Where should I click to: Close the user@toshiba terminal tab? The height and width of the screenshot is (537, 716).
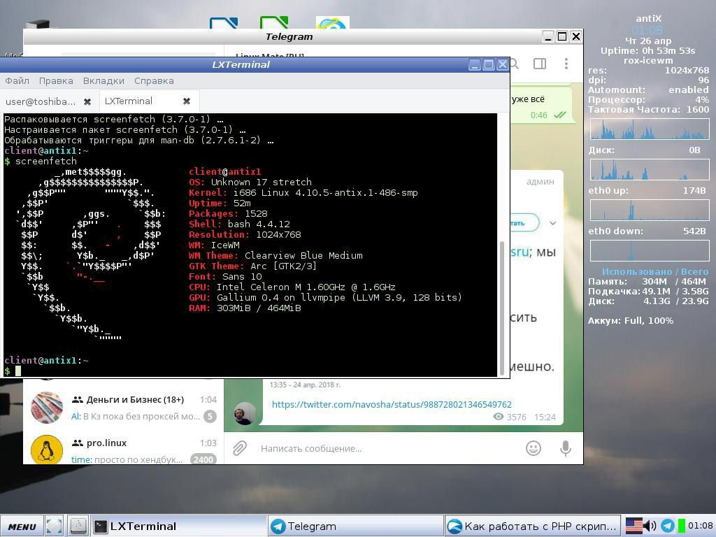pyautogui.click(x=87, y=102)
